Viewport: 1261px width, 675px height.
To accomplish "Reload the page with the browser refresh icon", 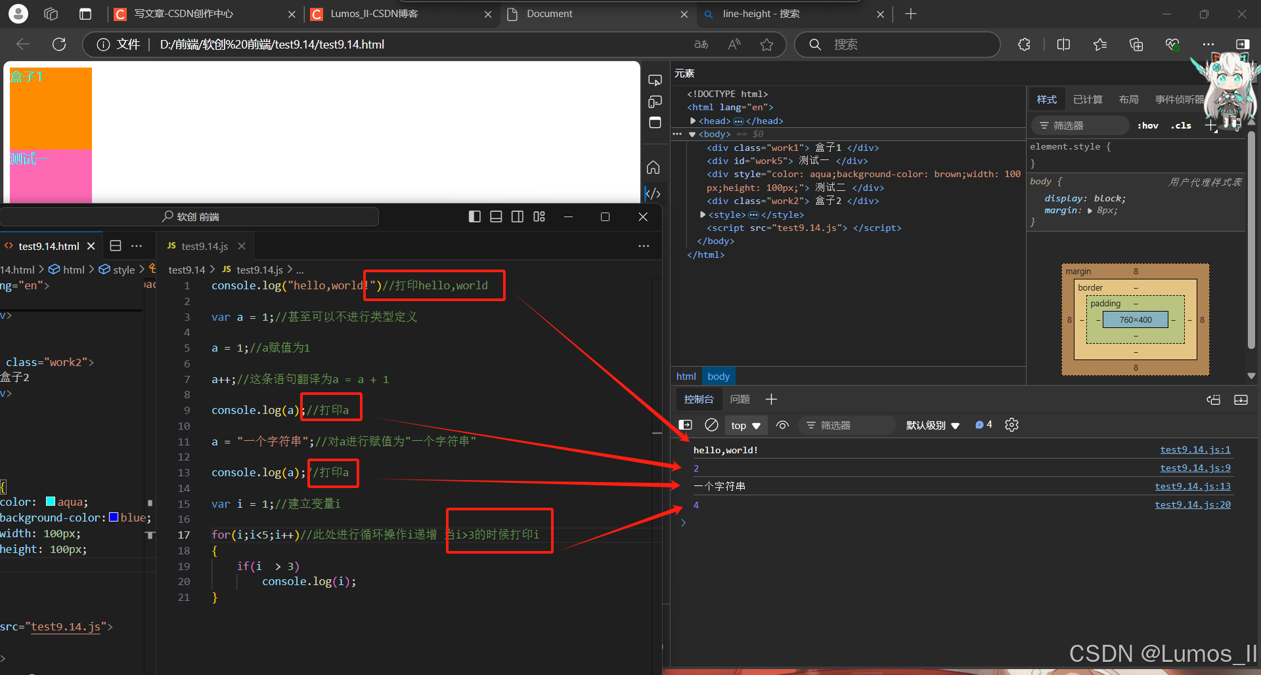I will (x=59, y=45).
